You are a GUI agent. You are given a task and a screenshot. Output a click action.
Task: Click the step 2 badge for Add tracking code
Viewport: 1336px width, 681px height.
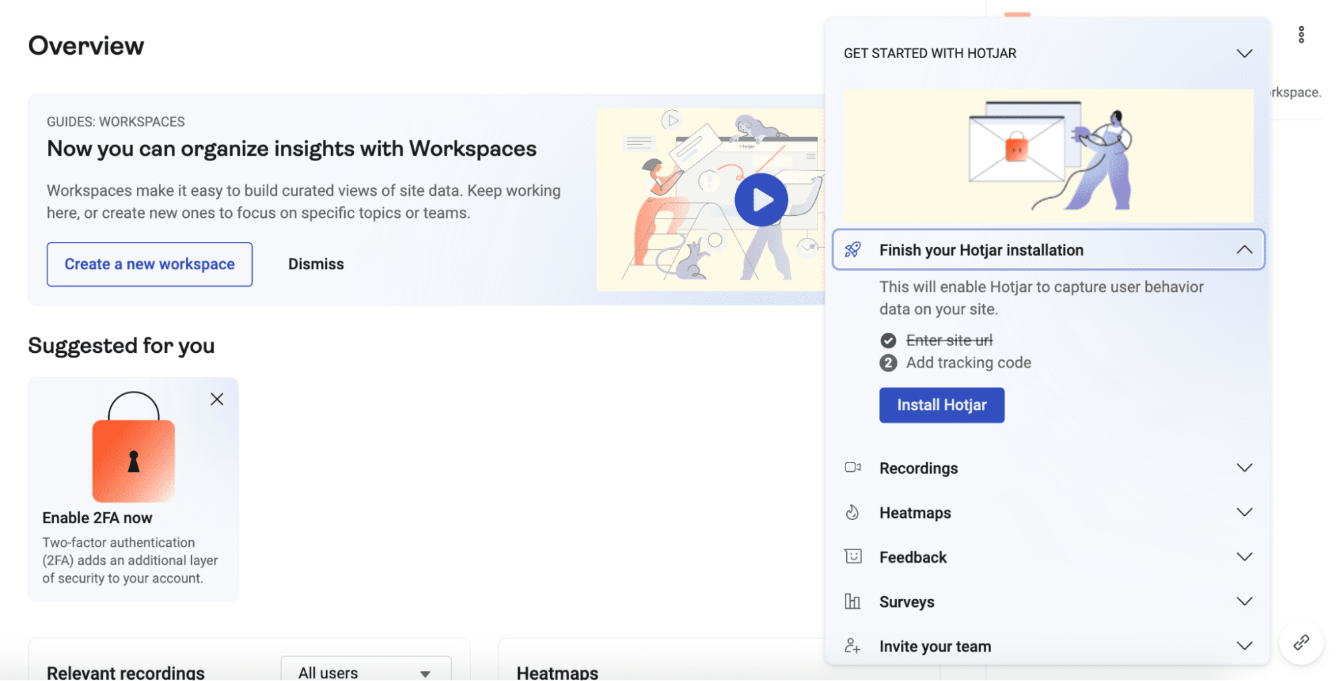[888, 363]
